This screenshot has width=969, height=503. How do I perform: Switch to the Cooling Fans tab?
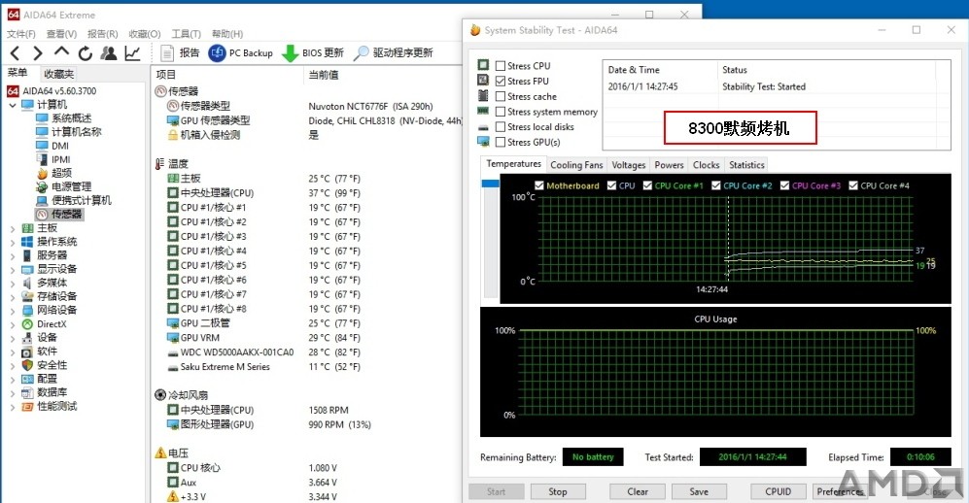click(576, 165)
